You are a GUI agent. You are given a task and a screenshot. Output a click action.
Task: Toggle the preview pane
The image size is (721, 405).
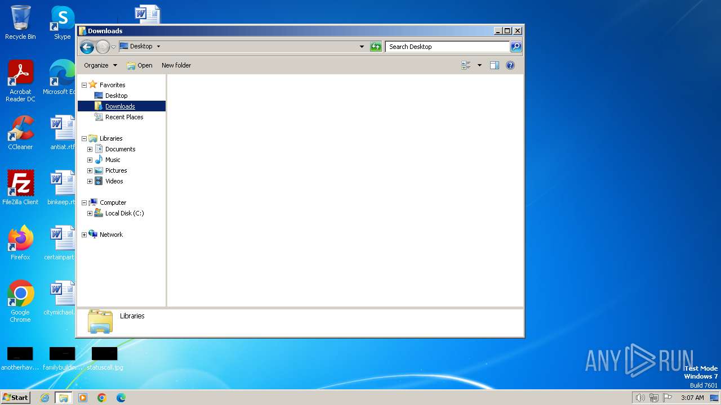[x=495, y=65]
